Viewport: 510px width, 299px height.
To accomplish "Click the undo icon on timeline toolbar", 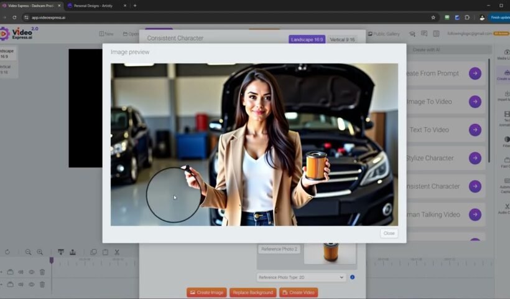I will point(7,252).
